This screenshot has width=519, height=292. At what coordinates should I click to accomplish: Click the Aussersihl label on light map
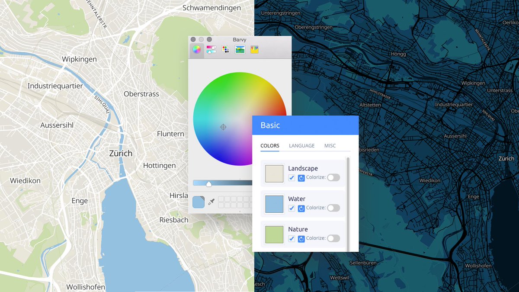(x=57, y=125)
